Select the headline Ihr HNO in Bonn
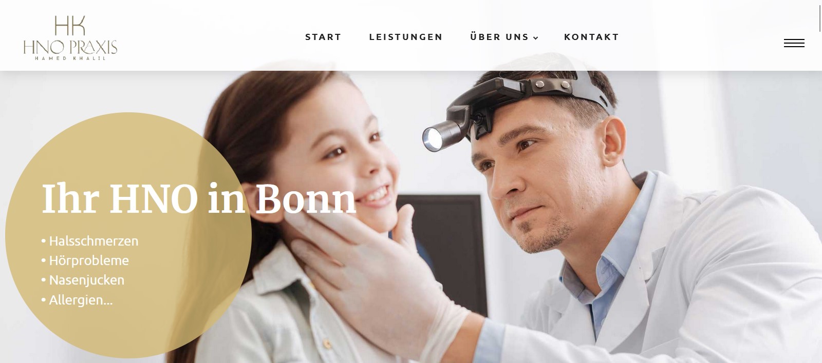 pyautogui.click(x=199, y=199)
